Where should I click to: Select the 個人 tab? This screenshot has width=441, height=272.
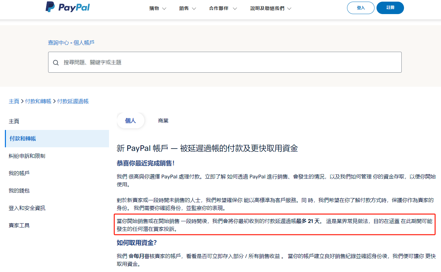(131, 120)
